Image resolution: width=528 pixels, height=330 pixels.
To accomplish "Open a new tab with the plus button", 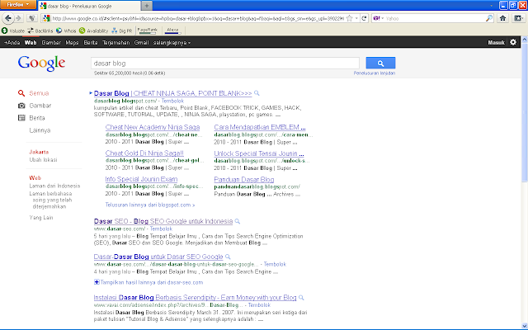I will pos(147,6).
